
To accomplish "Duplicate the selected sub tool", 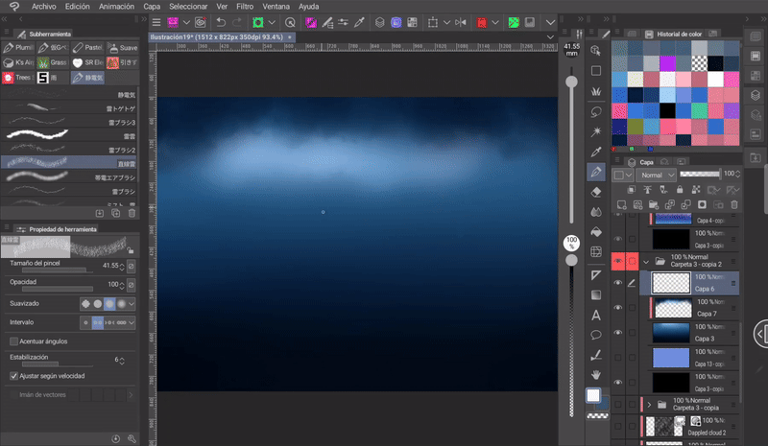I will click(115, 213).
